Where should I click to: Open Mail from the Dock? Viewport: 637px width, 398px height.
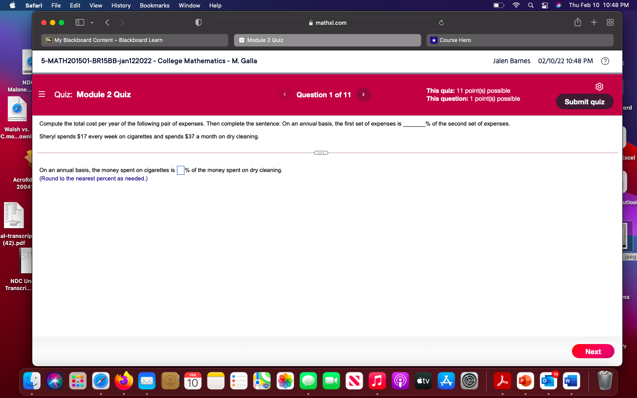click(x=147, y=381)
